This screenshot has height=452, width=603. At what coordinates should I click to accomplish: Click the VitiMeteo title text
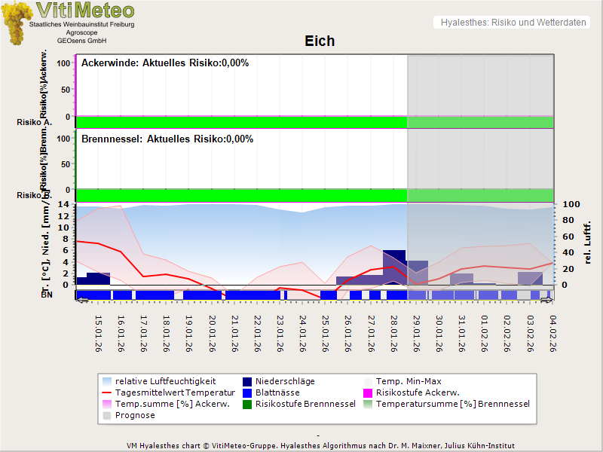click(x=85, y=11)
